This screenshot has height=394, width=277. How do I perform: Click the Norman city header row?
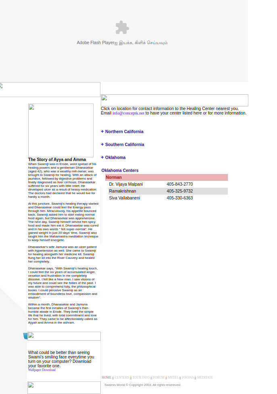[x=166, y=177]
